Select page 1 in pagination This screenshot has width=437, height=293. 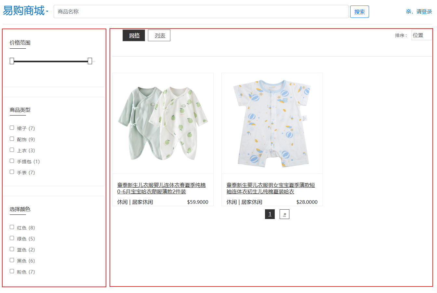tap(270, 214)
